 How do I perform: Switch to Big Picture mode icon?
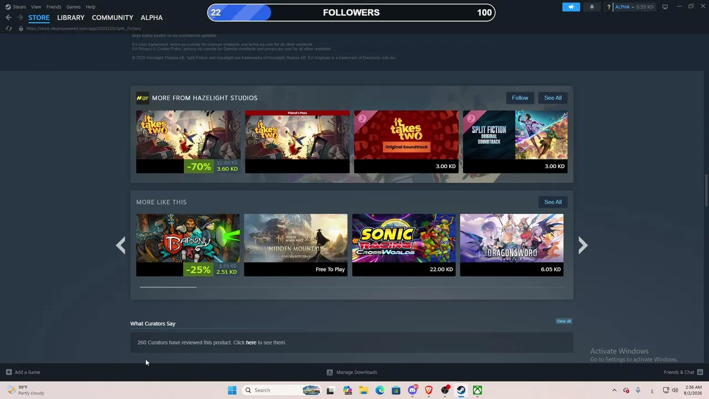point(665,7)
